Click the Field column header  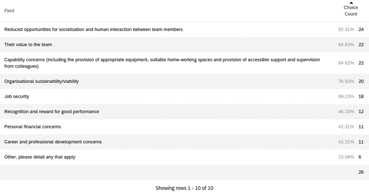[x=9, y=11]
